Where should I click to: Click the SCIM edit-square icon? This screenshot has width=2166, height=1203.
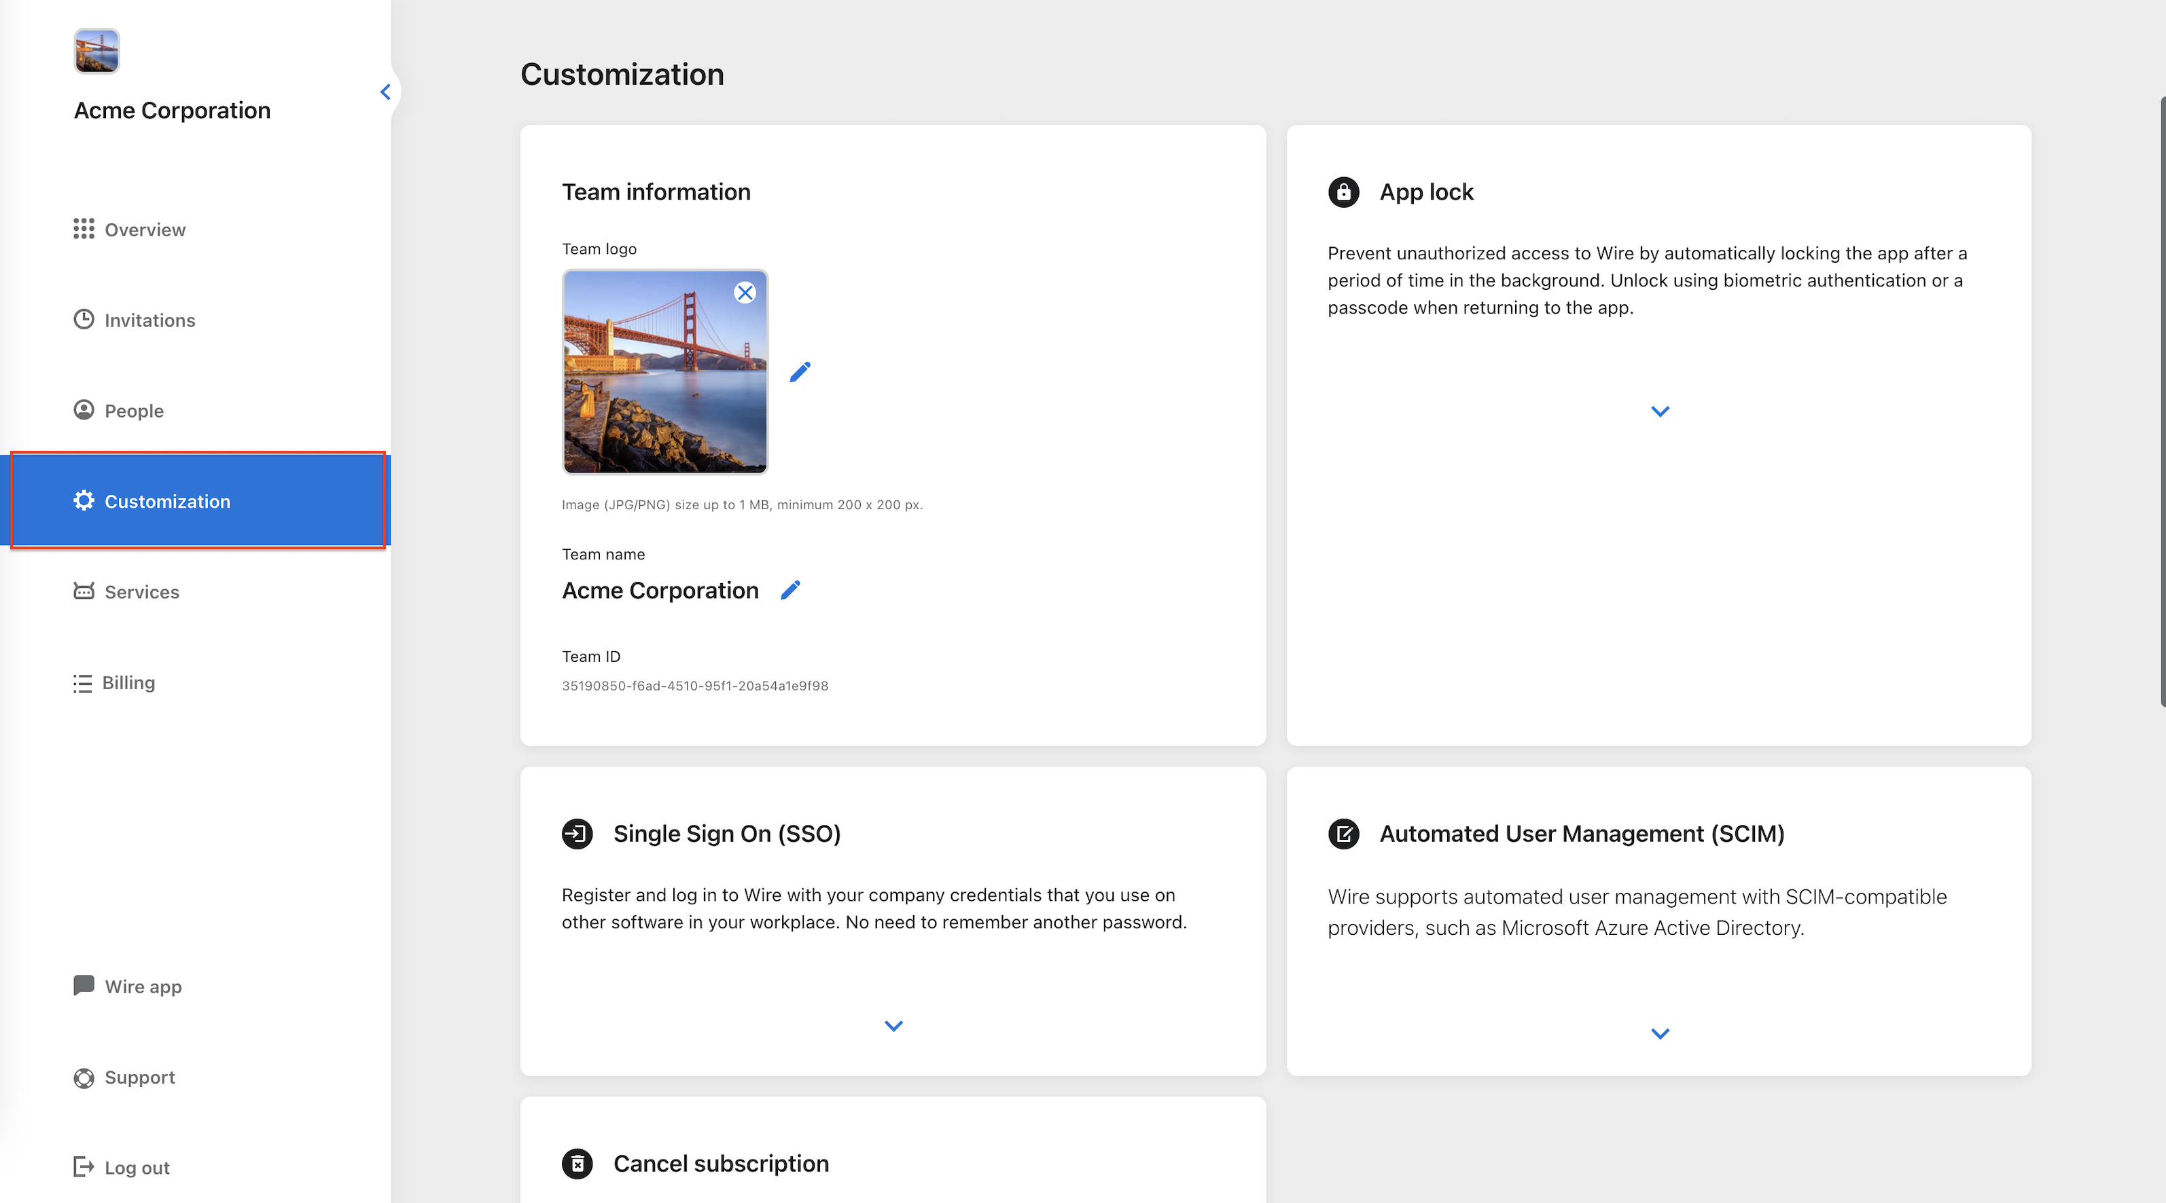[1343, 834]
